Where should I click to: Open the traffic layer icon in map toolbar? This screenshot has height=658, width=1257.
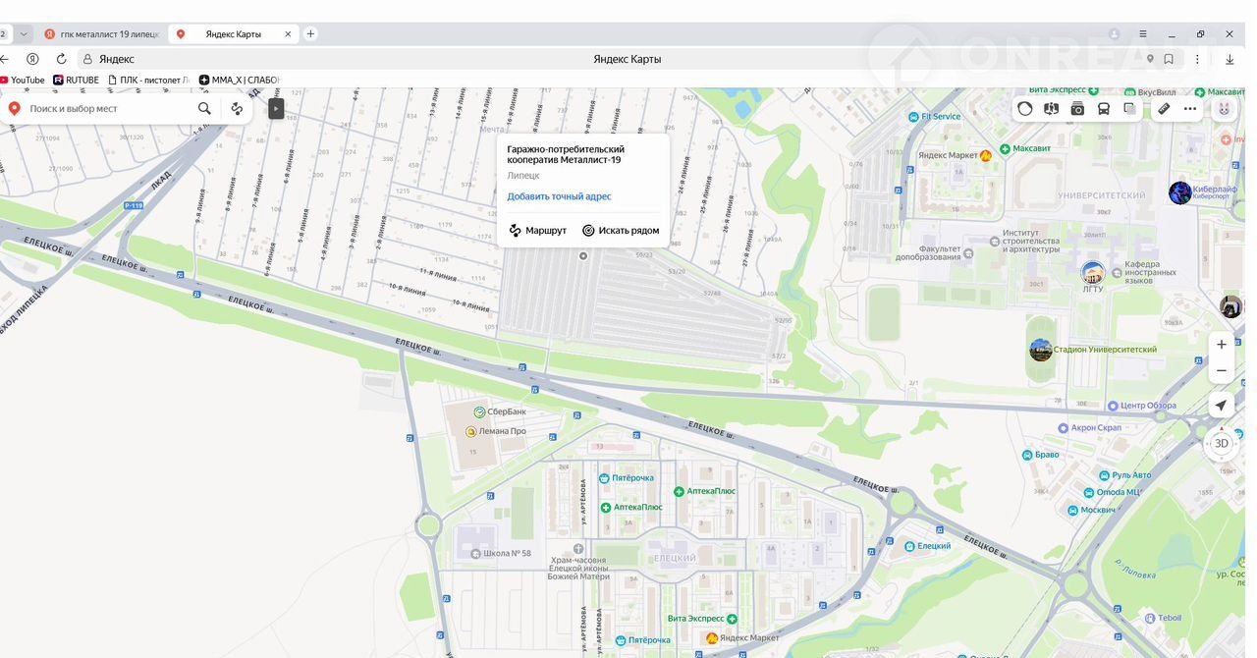(x=1025, y=109)
